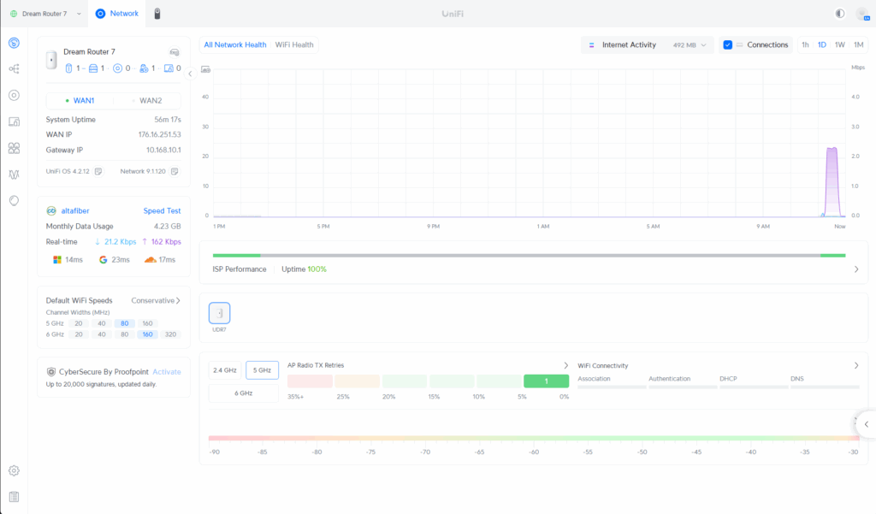The height and width of the screenshot is (514, 876).
Task: Select the WAN1 tab
Action: (80, 101)
